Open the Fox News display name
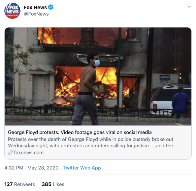Viewport: 196px width, 191px height. click(35, 7)
